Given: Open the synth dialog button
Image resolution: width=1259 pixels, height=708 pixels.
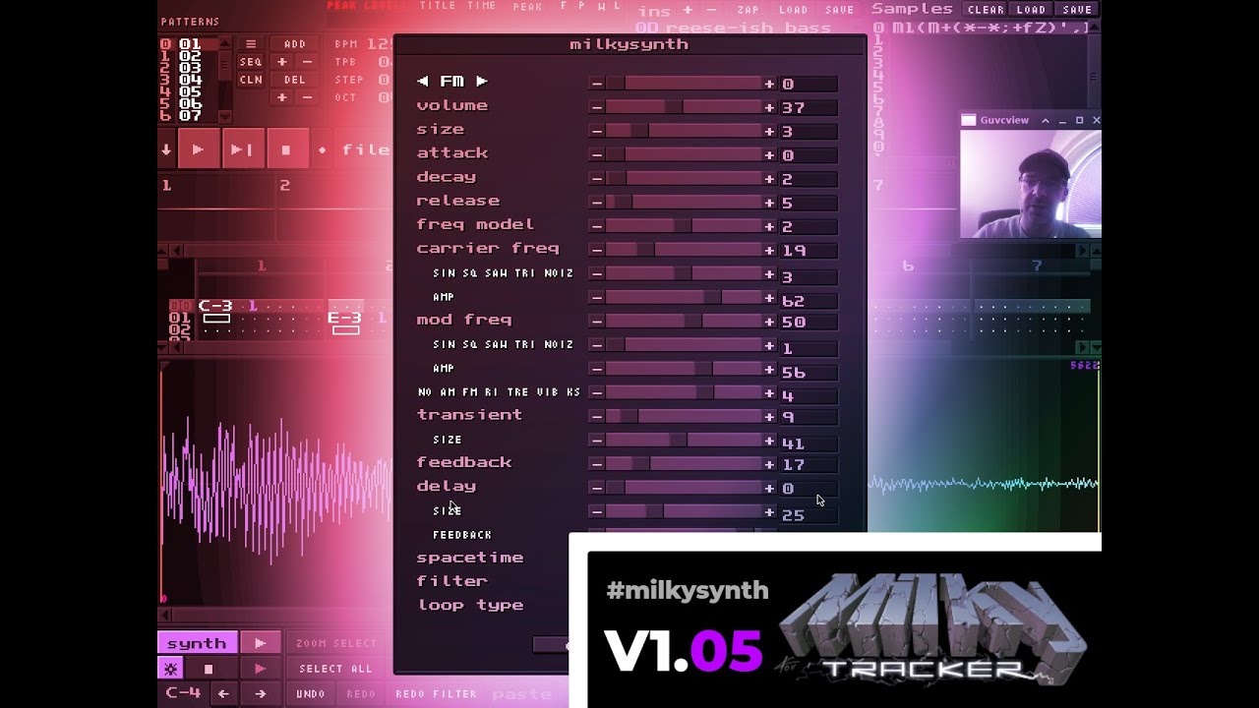Looking at the screenshot, I should (x=197, y=643).
